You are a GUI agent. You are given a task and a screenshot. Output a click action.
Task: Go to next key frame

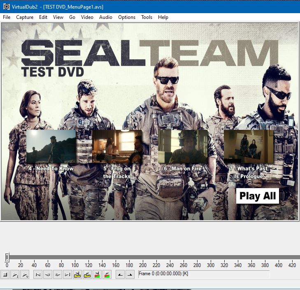[87, 275]
